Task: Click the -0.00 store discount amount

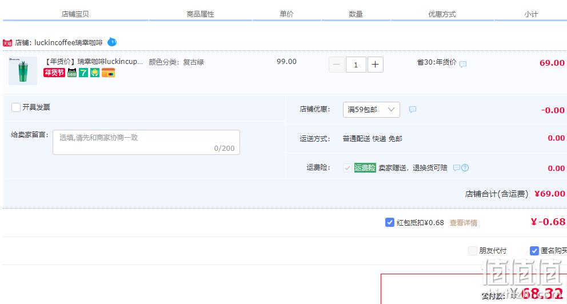Action: point(553,110)
